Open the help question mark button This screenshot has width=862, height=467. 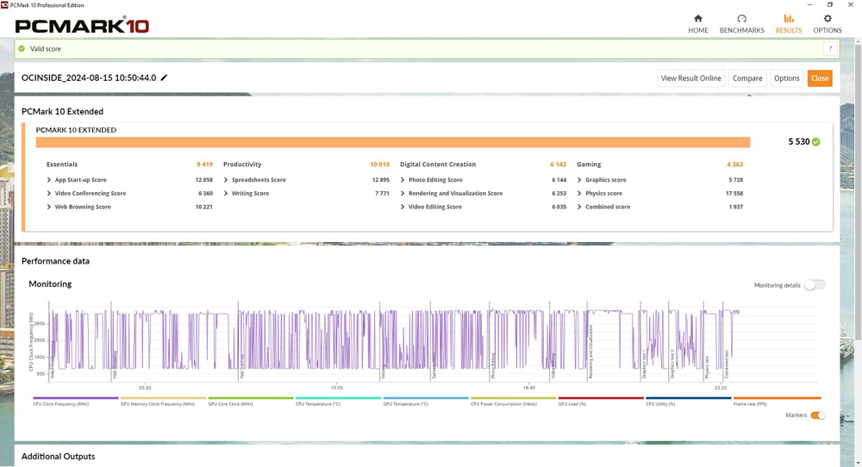(x=830, y=48)
